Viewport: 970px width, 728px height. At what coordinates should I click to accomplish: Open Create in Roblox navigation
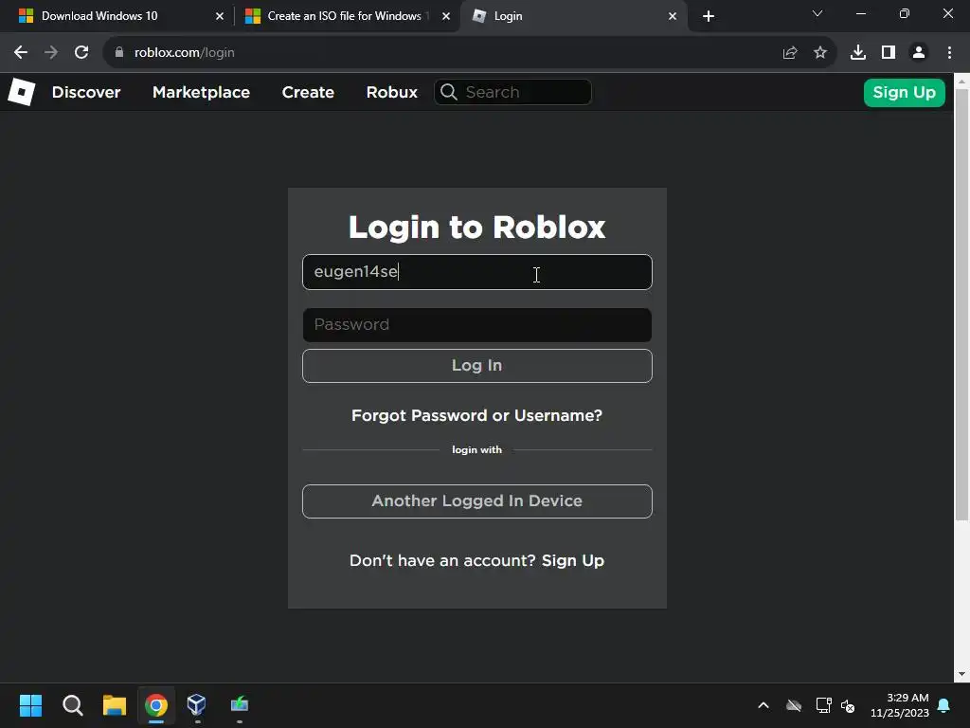308,92
